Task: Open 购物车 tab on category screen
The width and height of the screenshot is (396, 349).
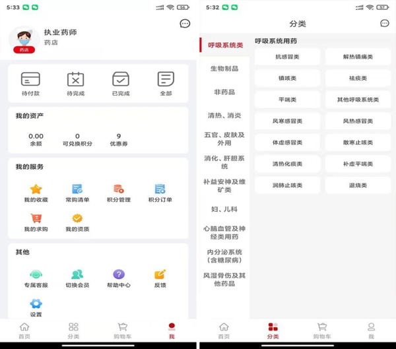Action: tap(322, 331)
